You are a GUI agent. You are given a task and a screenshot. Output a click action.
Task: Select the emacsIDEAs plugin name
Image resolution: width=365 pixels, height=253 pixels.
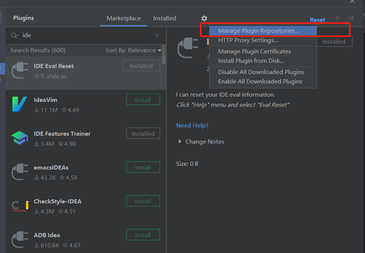tap(51, 168)
